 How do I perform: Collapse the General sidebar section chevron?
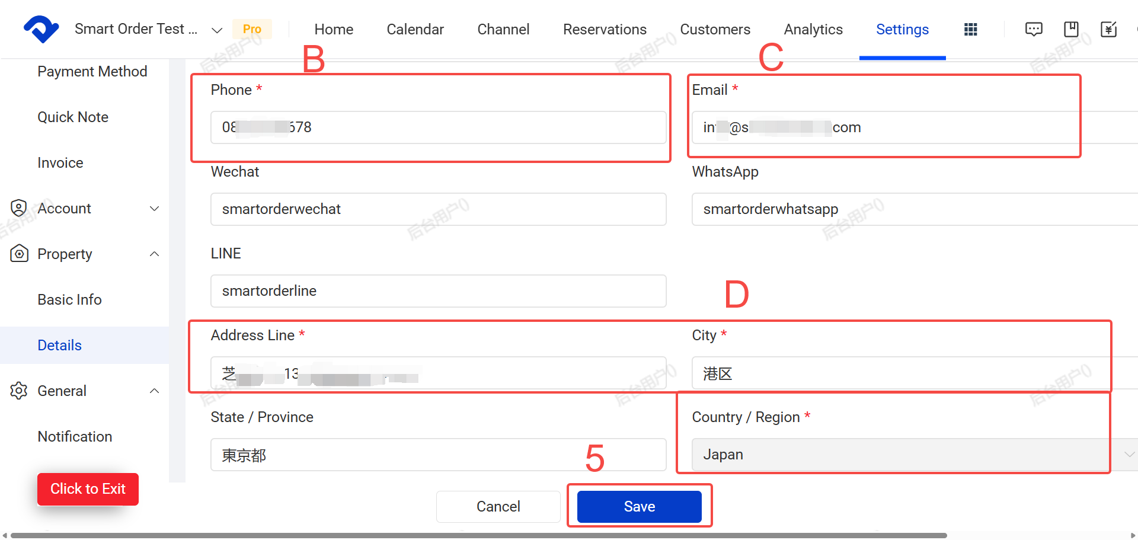click(x=154, y=391)
